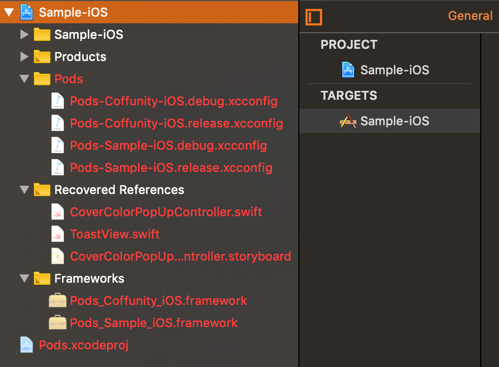The image size is (499, 367).
Task: Collapse the Frameworks group disclosure triangle
Action: point(24,278)
